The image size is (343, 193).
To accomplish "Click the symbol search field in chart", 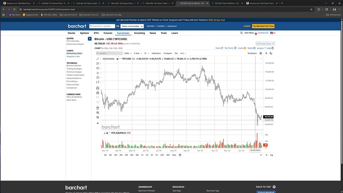I will [109, 53].
